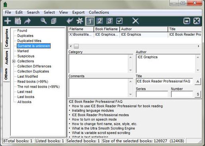Select the X:\Books\Ma... file row cell
The image size is (205, 146).
pos(81,35)
